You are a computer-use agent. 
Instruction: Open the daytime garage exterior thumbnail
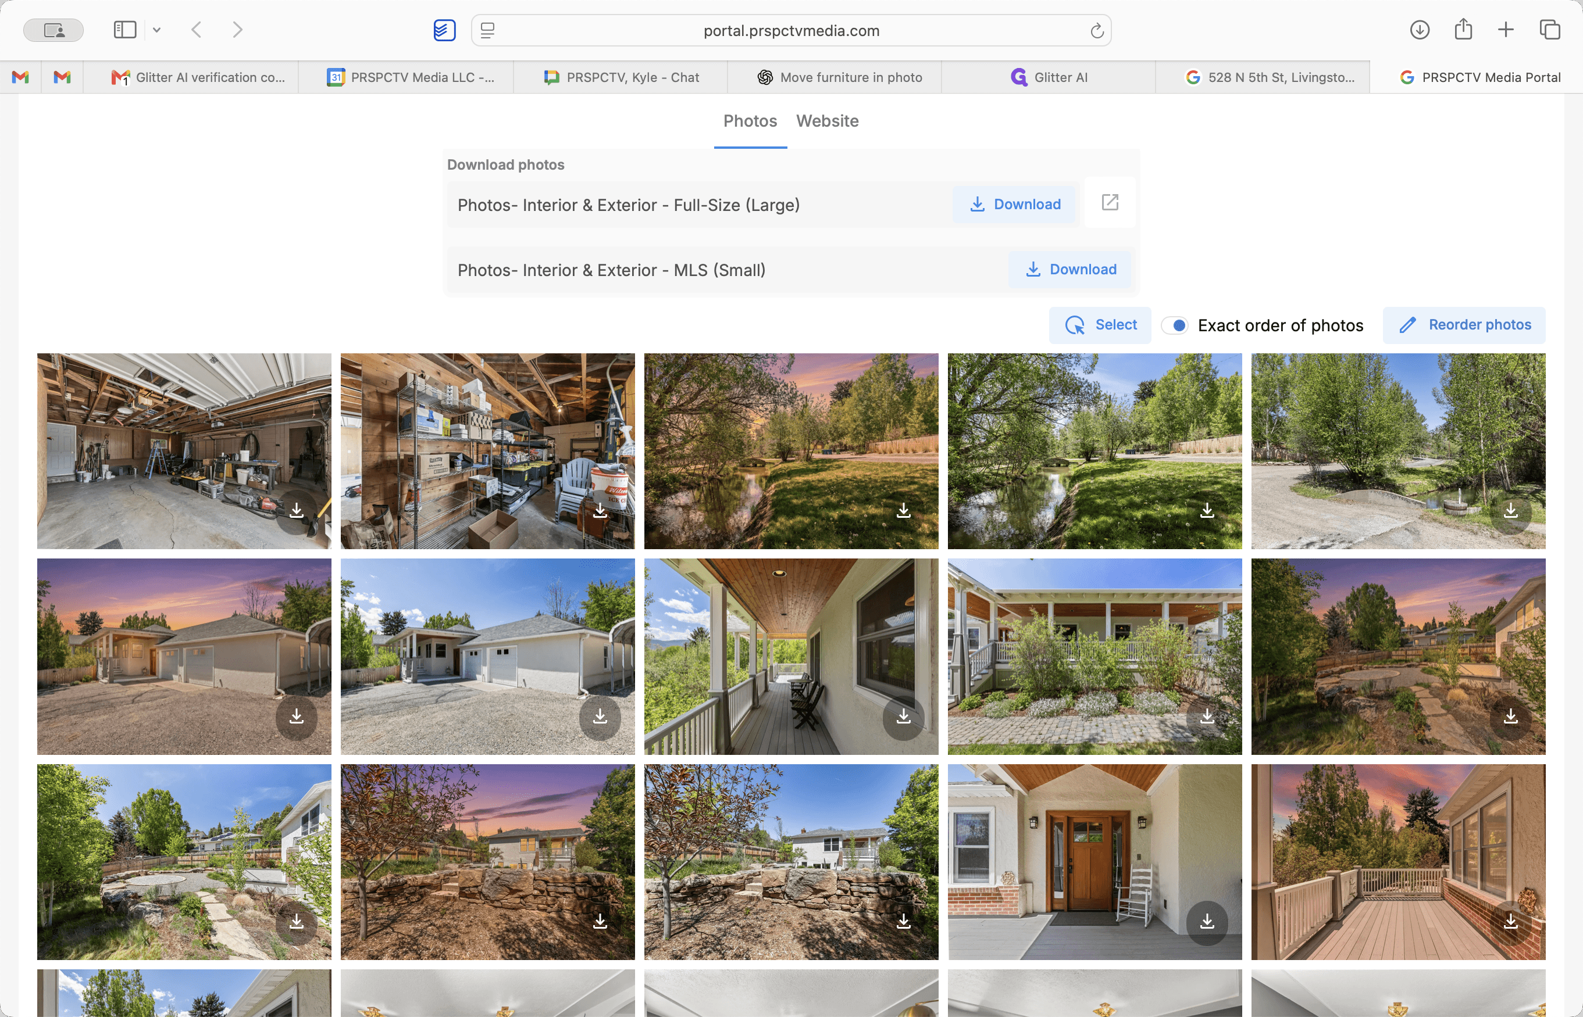[x=487, y=657]
